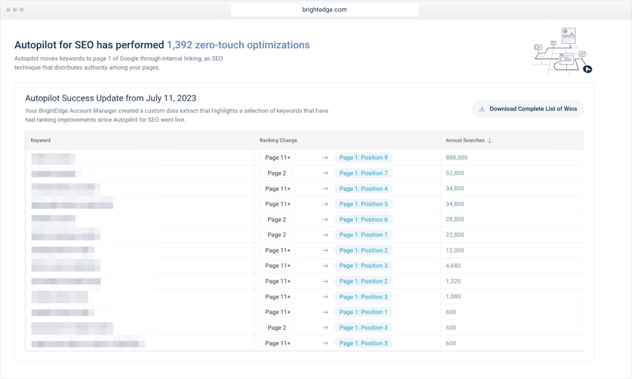Click the Page 1: Position 4 pill

click(x=363, y=189)
